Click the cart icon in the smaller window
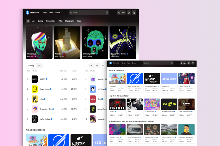This screenshot has width=220, height=146. coord(193,63)
